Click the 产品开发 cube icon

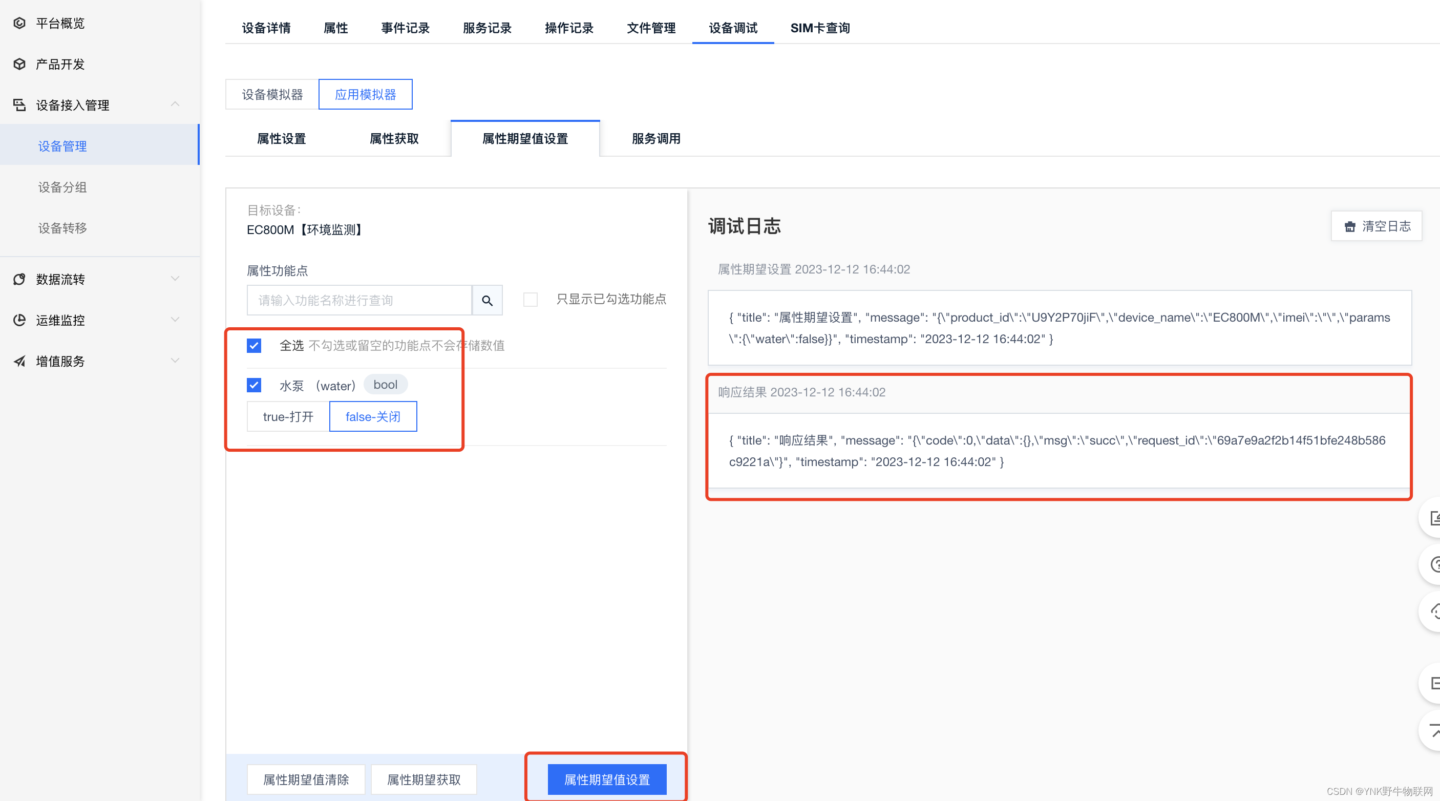click(x=19, y=65)
